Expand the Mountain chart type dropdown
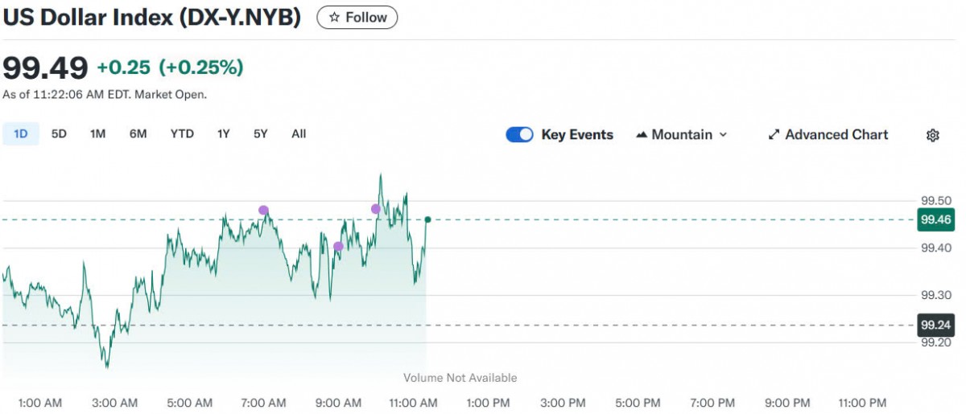The width and height of the screenshot is (966, 414). pyautogui.click(x=681, y=135)
